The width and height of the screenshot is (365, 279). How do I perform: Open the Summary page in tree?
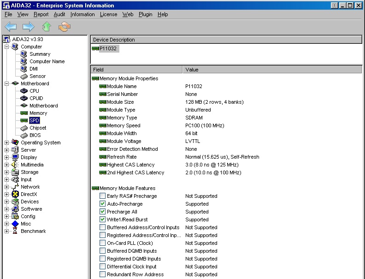pos(40,54)
